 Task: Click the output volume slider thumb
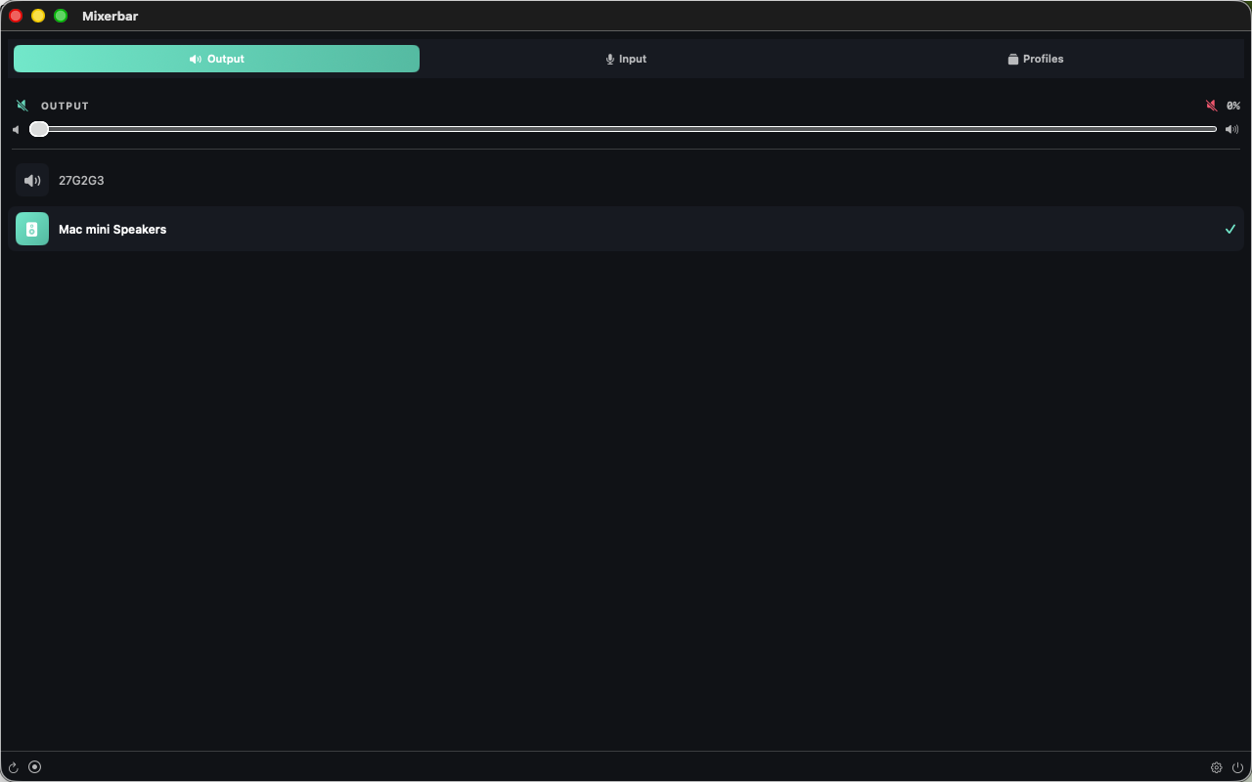pyautogui.click(x=39, y=129)
